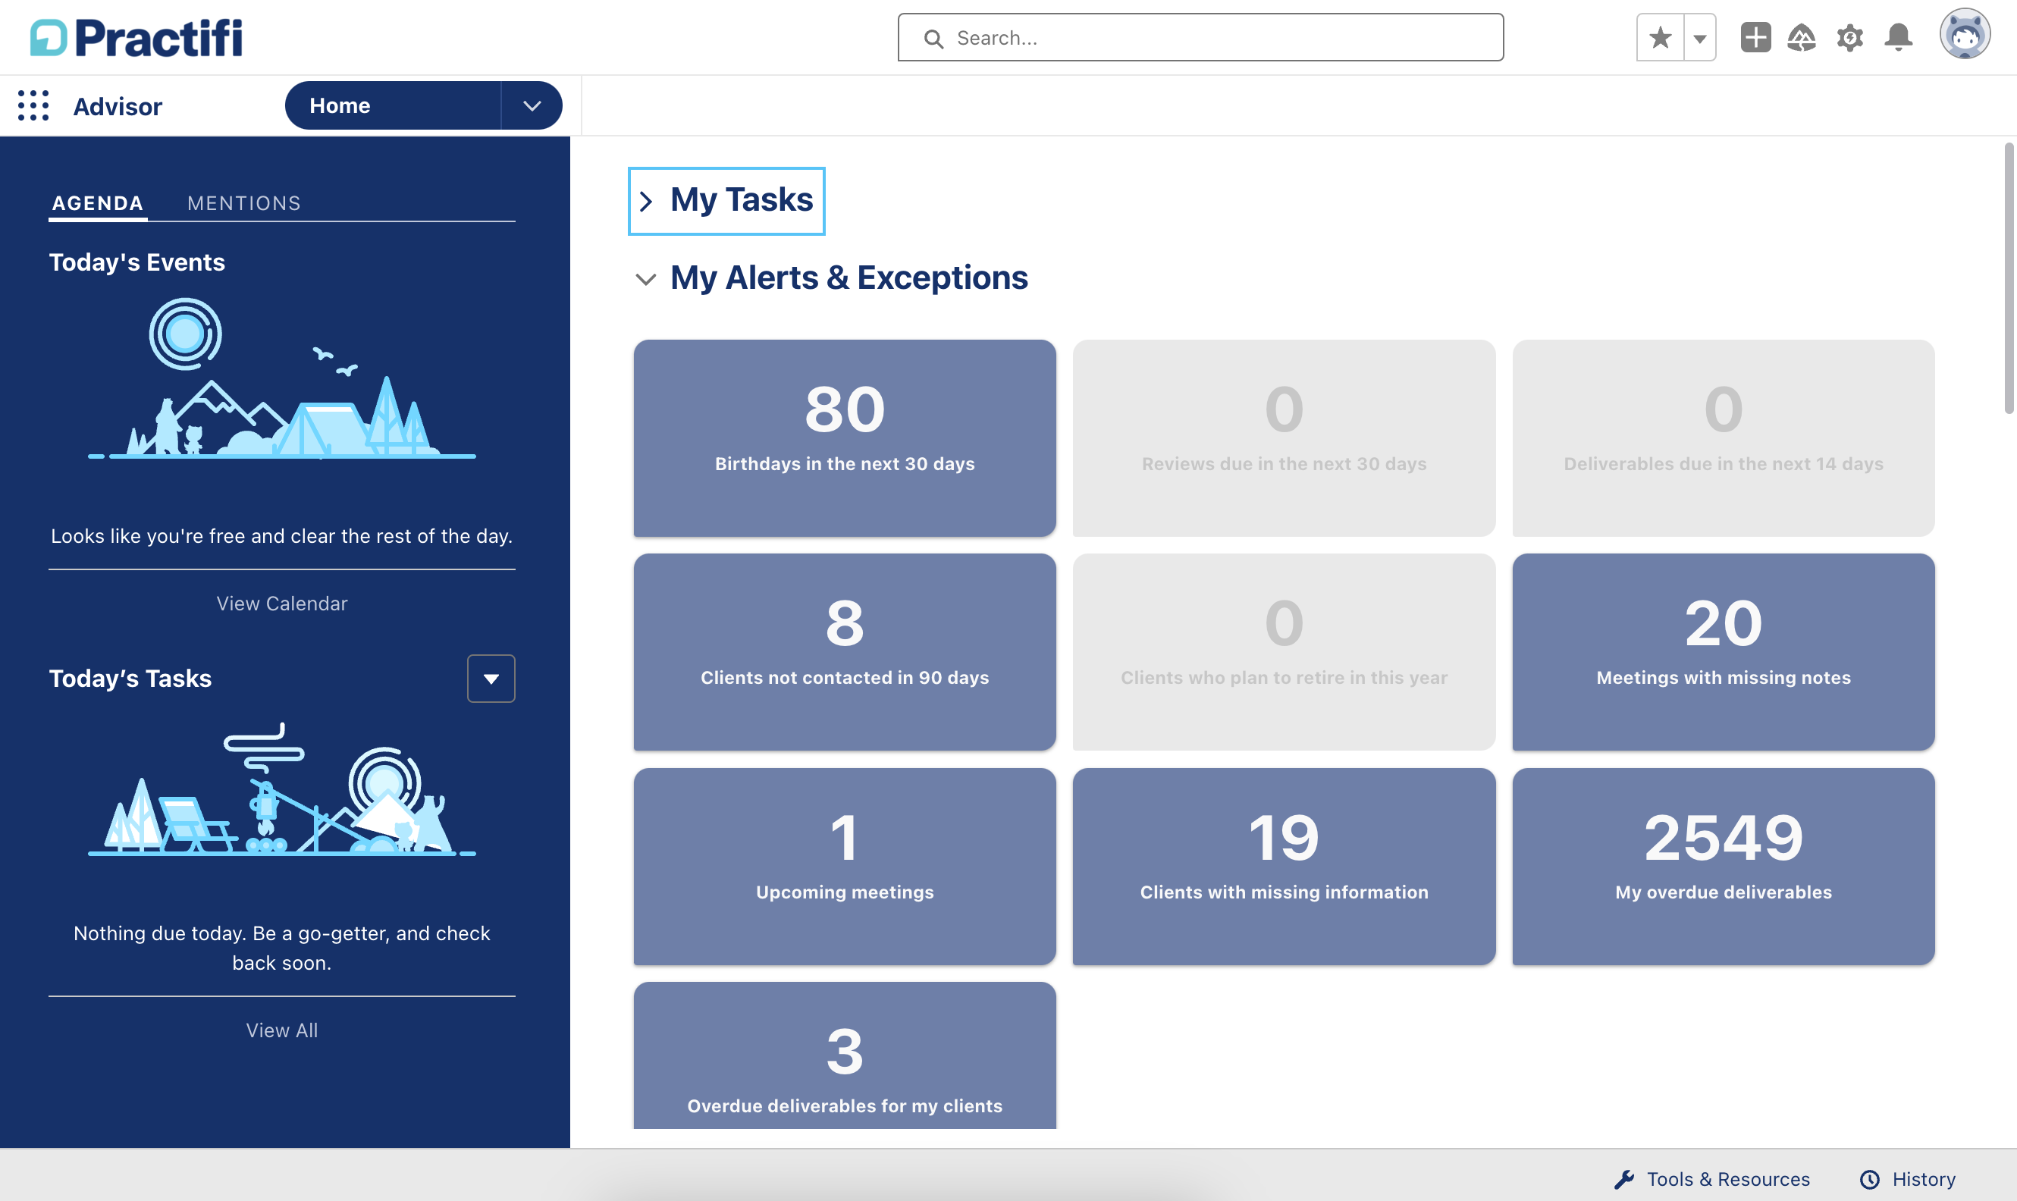Collapse the My Alerts & Exceptions section
This screenshot has height=1201, width=2017.
coord(645,278)
